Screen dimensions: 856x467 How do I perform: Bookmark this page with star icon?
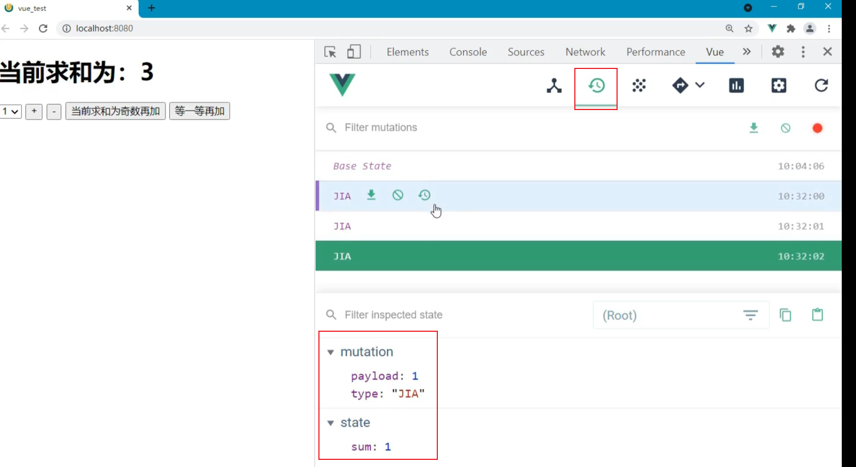pyautogui.click(x=749, y=28)
